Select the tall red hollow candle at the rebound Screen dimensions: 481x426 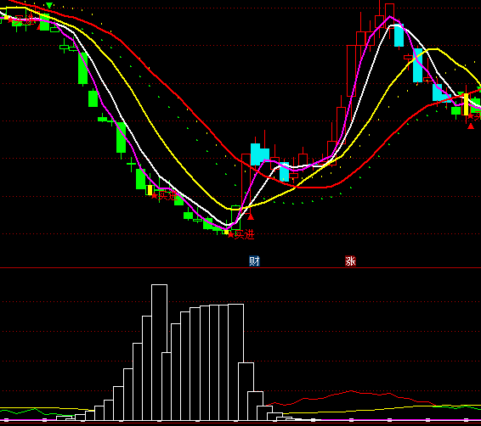pos(246,182)
